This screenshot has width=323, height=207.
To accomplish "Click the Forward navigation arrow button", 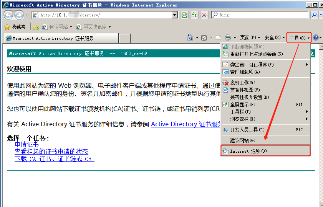I will click(19, 15).
